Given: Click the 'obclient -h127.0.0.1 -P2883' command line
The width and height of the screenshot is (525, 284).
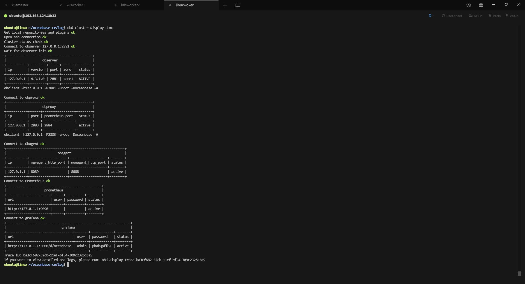Looking at the screenshot, I should click(51, 135).
